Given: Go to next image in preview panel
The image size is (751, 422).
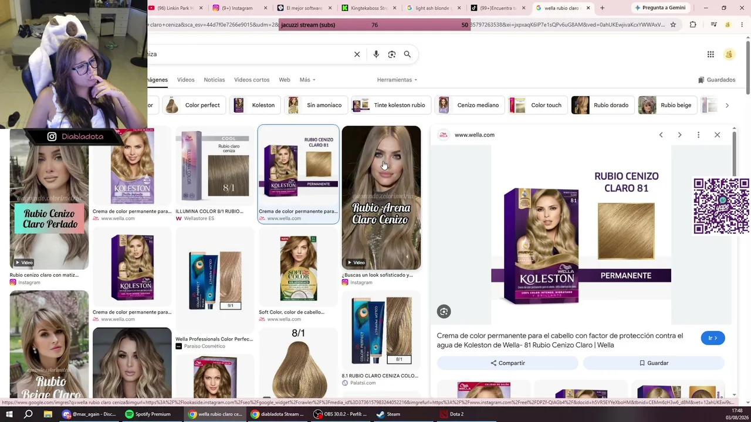Looking at the screenshot, I should [x=679, y=135].
